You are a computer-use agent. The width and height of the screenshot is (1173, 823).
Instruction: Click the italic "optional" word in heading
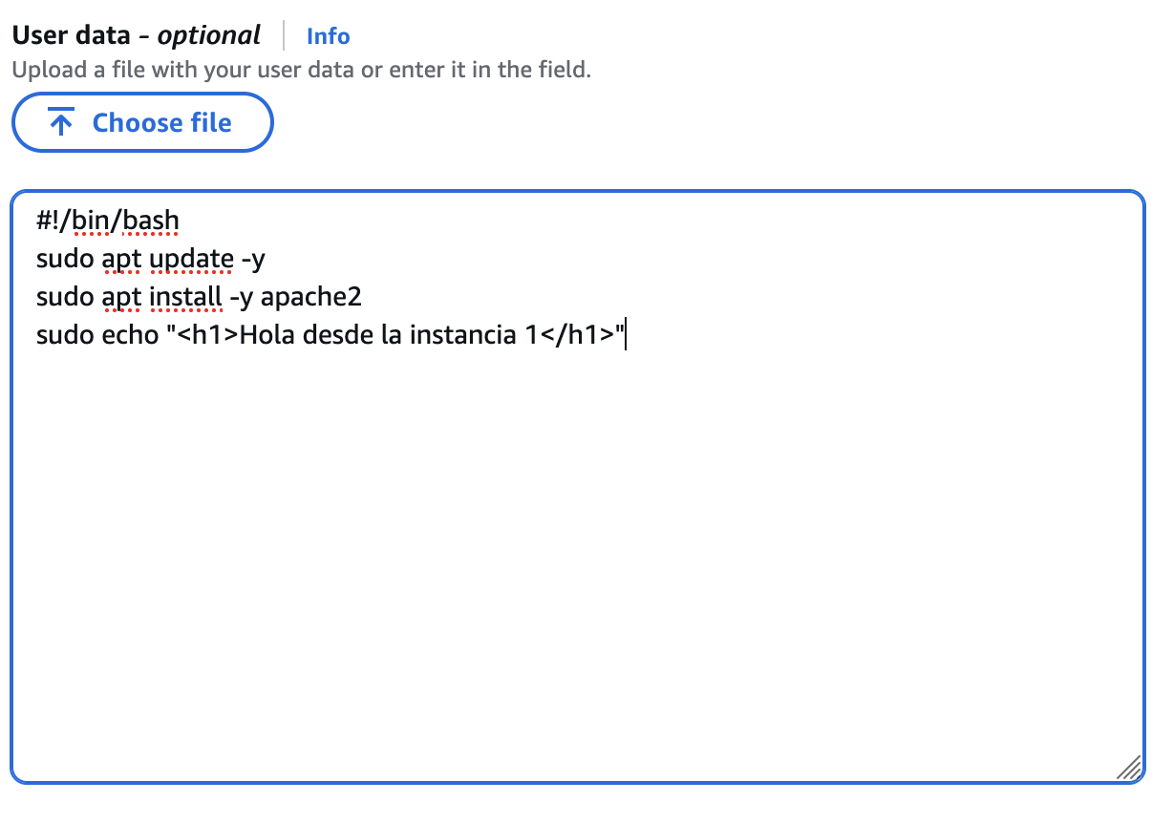[x=208, y=36]
